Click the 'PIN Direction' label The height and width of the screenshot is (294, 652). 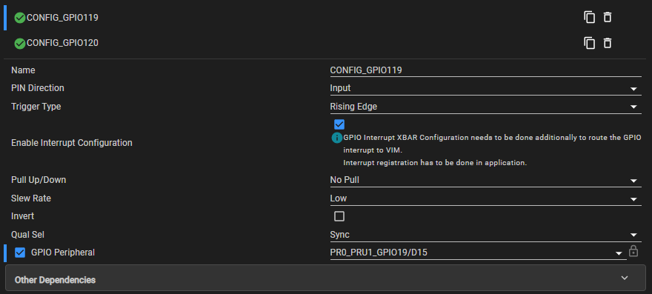38,88
